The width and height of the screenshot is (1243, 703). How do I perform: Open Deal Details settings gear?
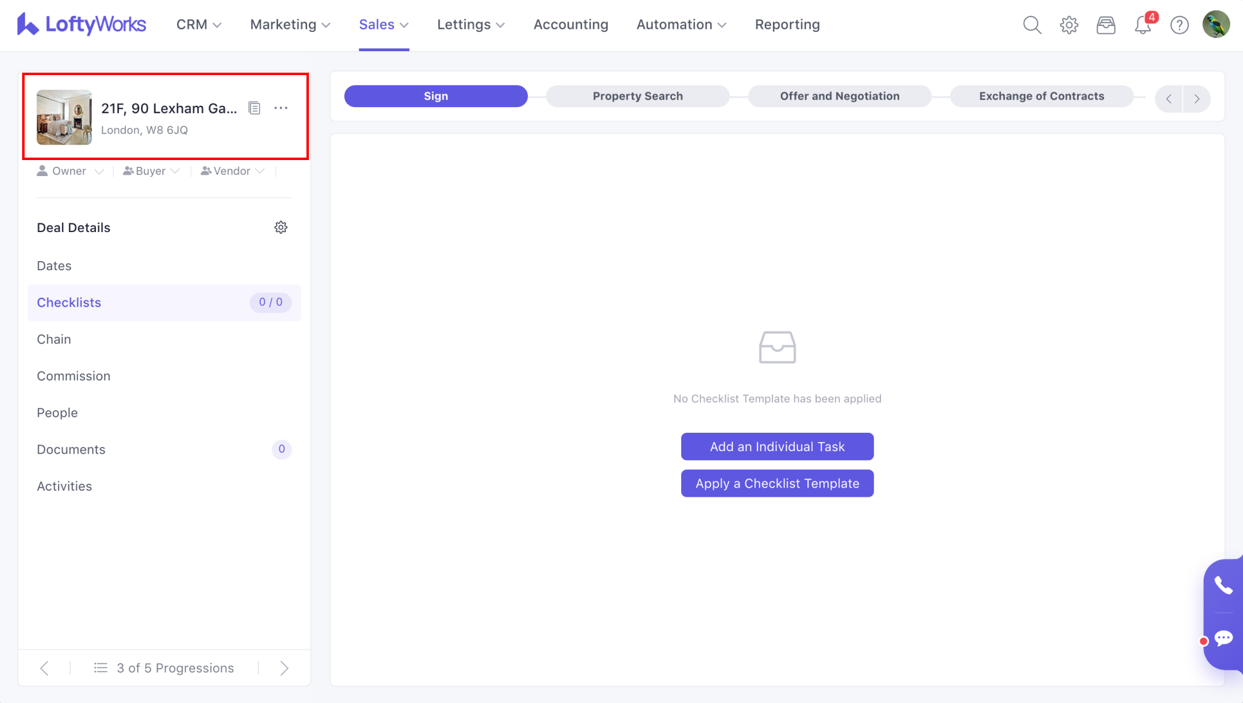[x=281, y=228]
